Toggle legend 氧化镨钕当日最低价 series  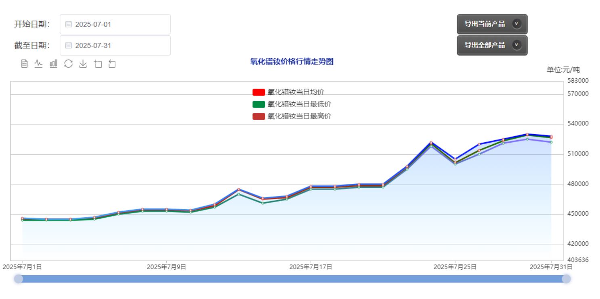click(292, 104)
